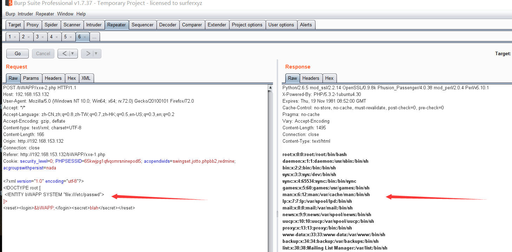Viewport: 512px width, 252px height.
Task: Open the Window menu
Action: (65, 14)
